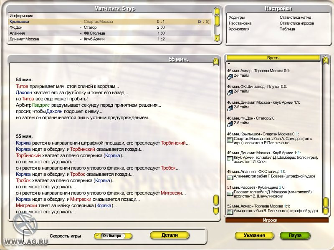Viewport: 334px width, 250px height.
Task: Click scroll-down arrow of the commentary panel
Action: 216,210
